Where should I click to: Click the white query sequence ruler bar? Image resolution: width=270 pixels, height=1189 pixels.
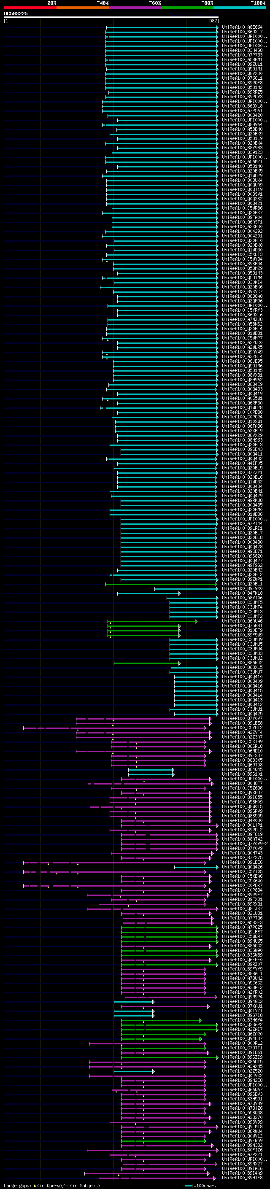click(111, 17)
